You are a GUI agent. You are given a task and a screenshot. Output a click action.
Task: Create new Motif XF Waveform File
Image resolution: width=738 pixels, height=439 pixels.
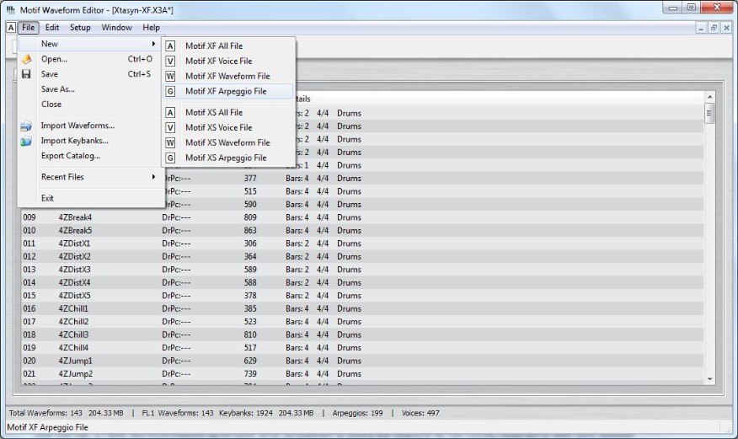228,76
